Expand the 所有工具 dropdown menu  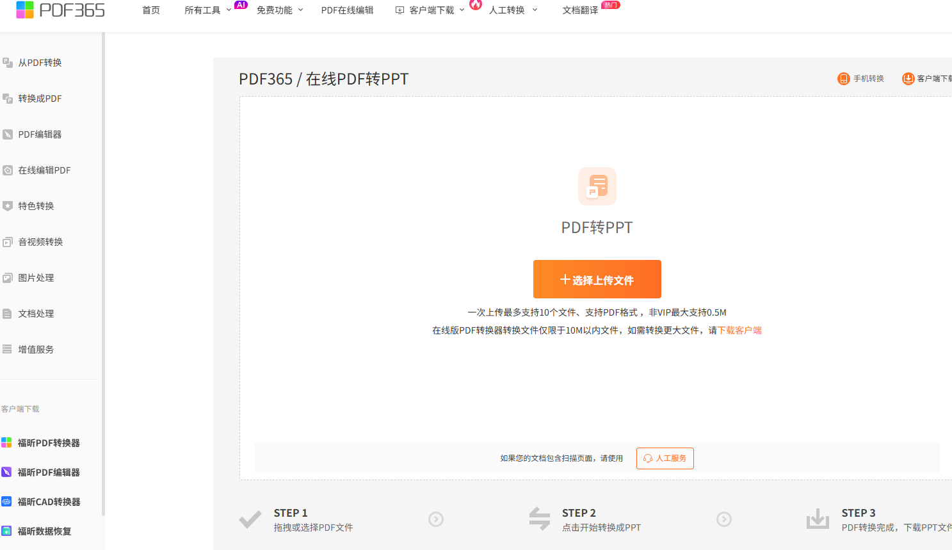pyautogui.click(x=207, y=10)
